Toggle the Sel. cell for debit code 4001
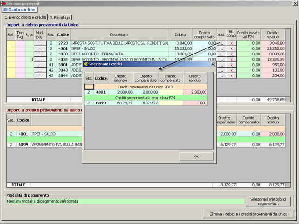This screenshot has height=224, width=299. [x=11, y=48]
